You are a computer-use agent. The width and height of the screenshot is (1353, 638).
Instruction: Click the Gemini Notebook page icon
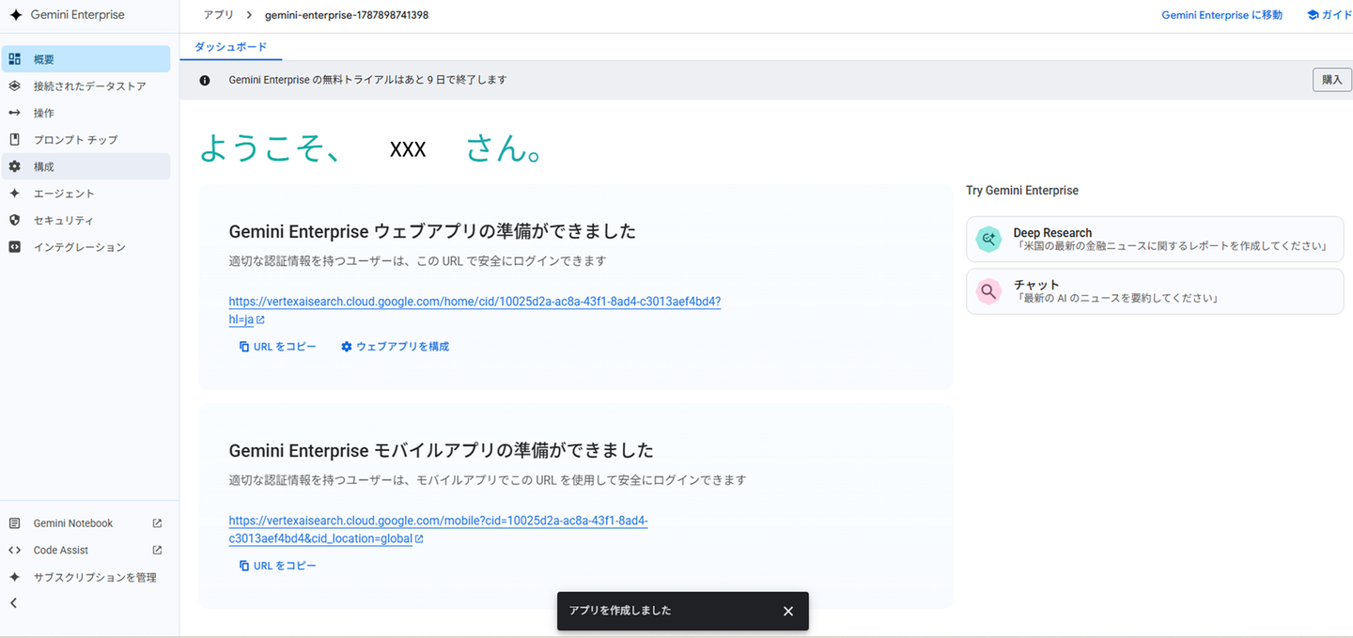[x=14, y=523]
